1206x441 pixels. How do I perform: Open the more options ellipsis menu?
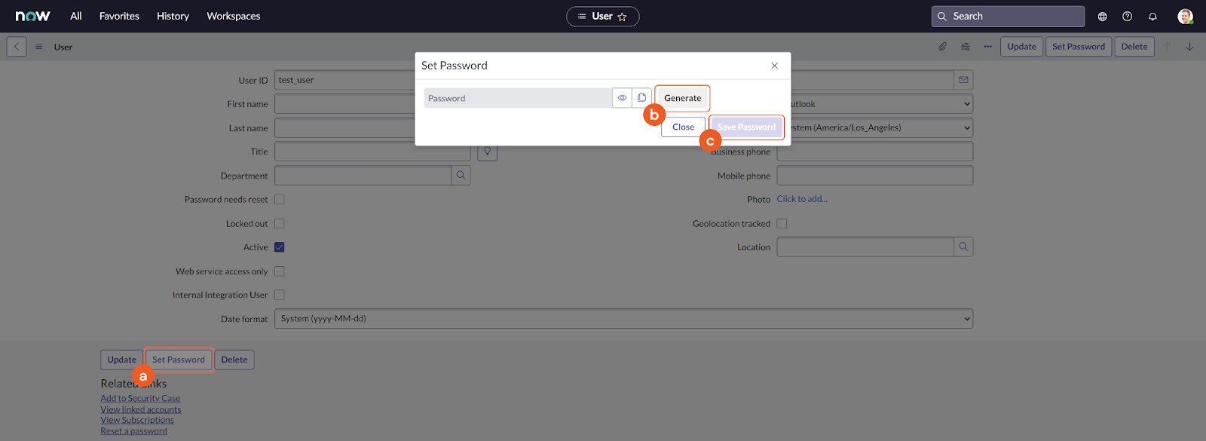[987, 47]
